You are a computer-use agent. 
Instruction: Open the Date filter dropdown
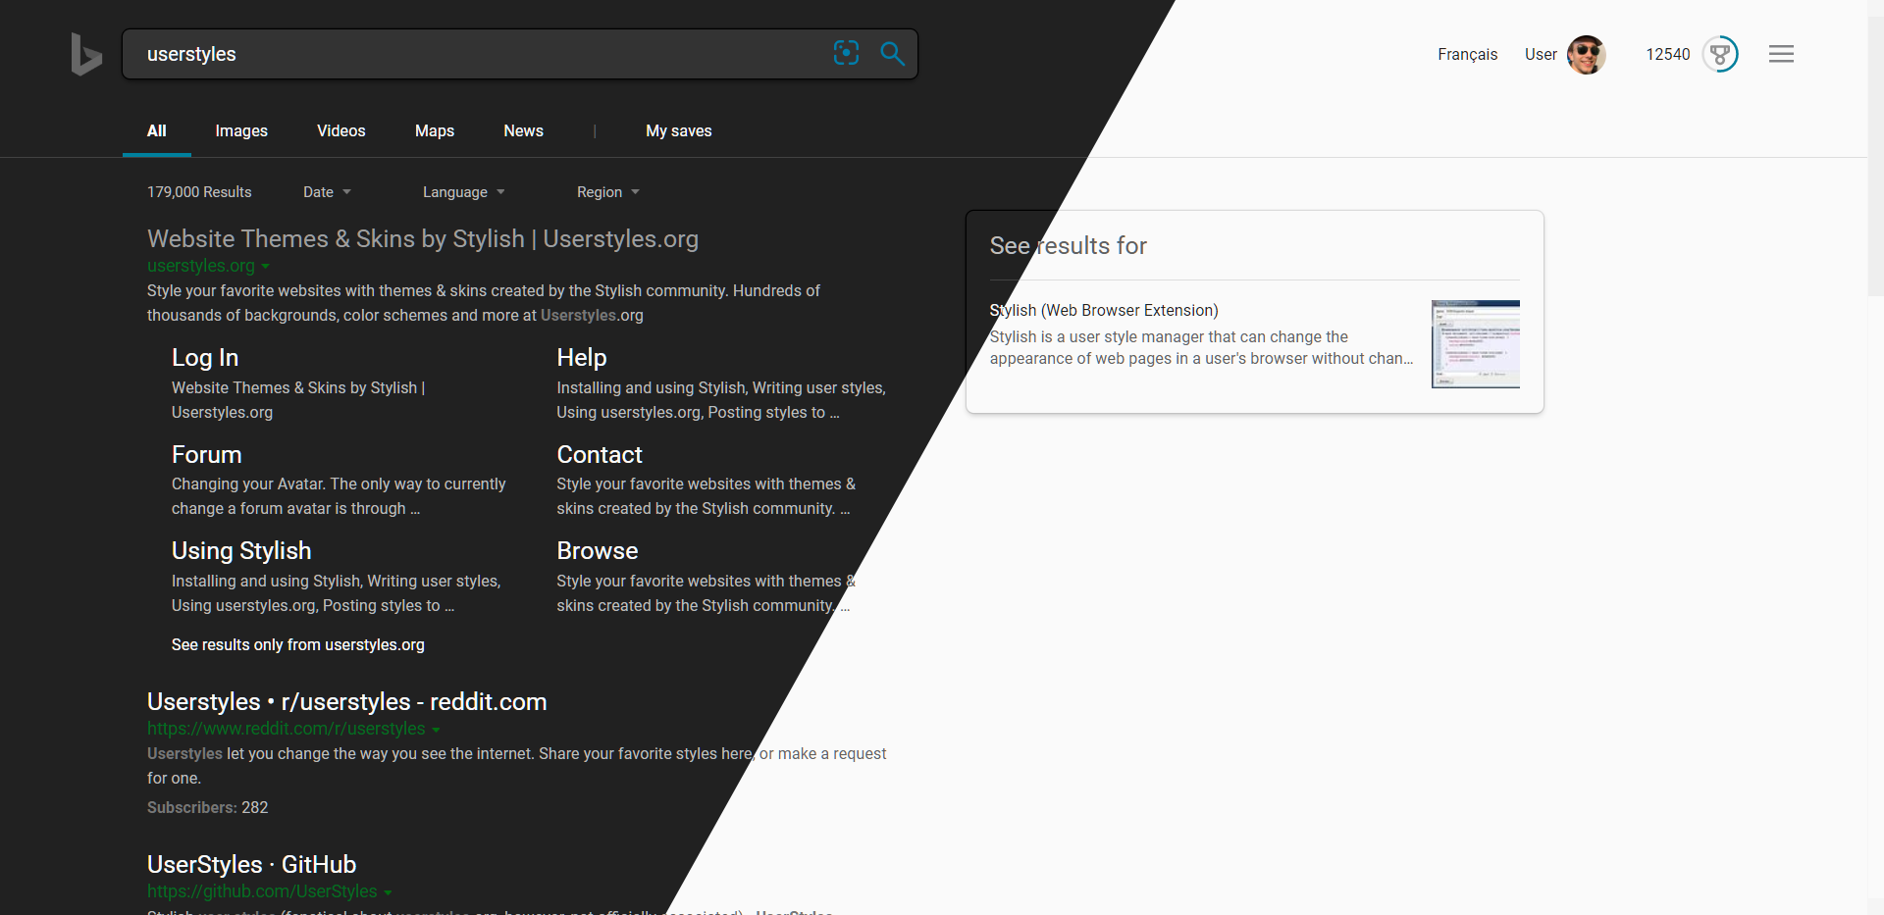327,192
